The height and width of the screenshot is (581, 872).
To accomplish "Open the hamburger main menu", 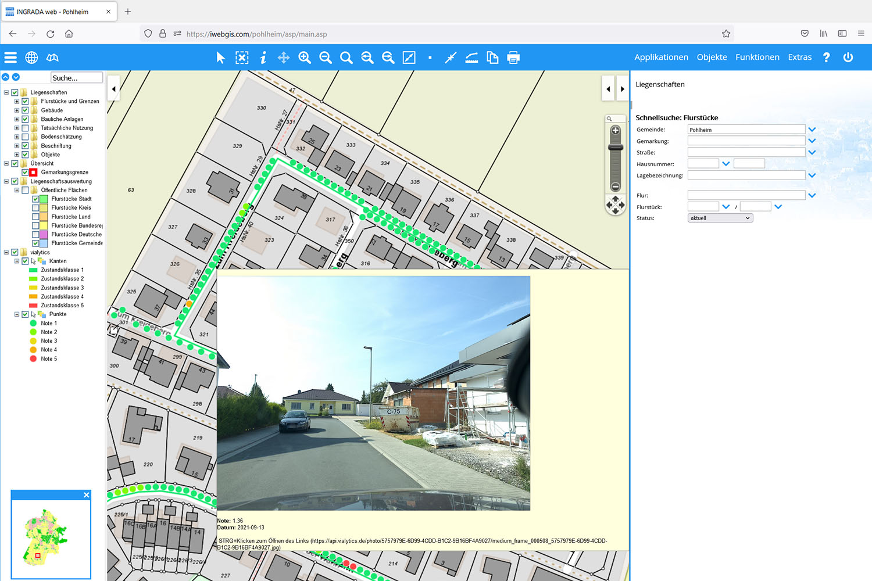I will 10,58.
